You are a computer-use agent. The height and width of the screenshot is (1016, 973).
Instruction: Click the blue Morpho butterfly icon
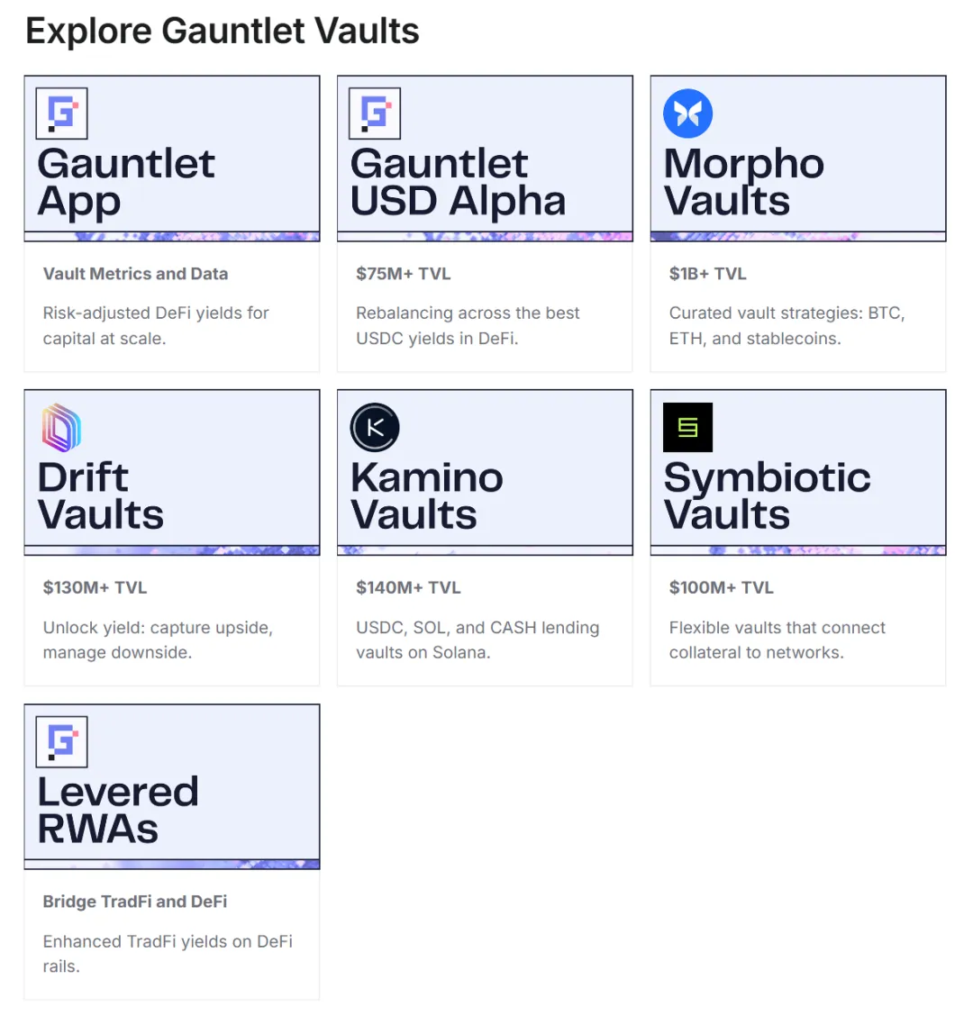pos(687,113)
